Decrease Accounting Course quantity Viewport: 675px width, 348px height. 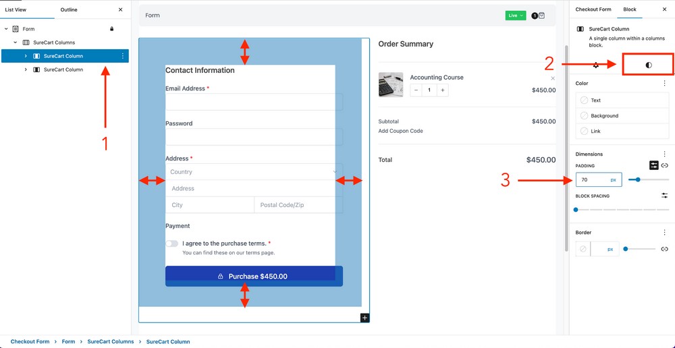coord(416,90)
